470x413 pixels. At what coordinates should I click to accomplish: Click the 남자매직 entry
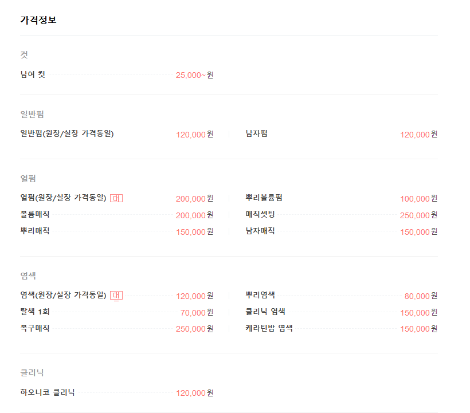(260, 231)
